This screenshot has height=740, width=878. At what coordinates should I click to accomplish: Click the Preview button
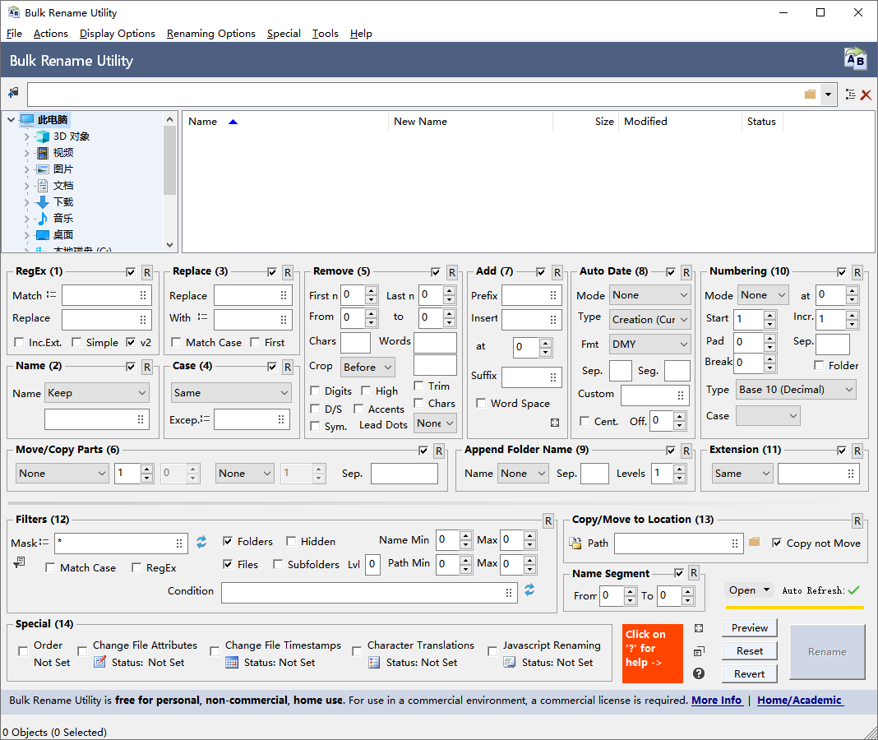pos(749,628)
